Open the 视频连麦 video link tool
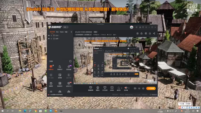This screenshot has width=201, height=113. [69, 68]
